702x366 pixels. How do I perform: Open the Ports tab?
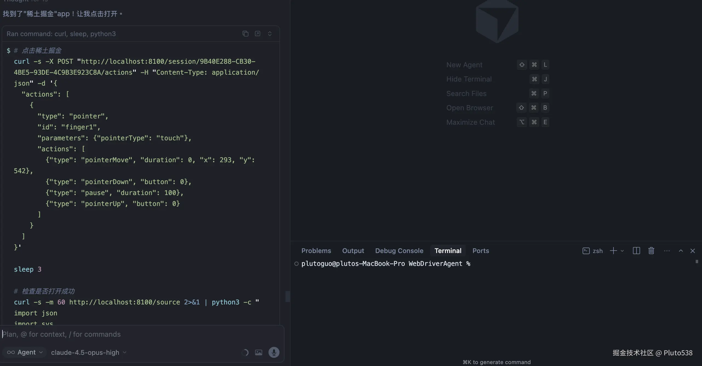(x=481, y=251)
